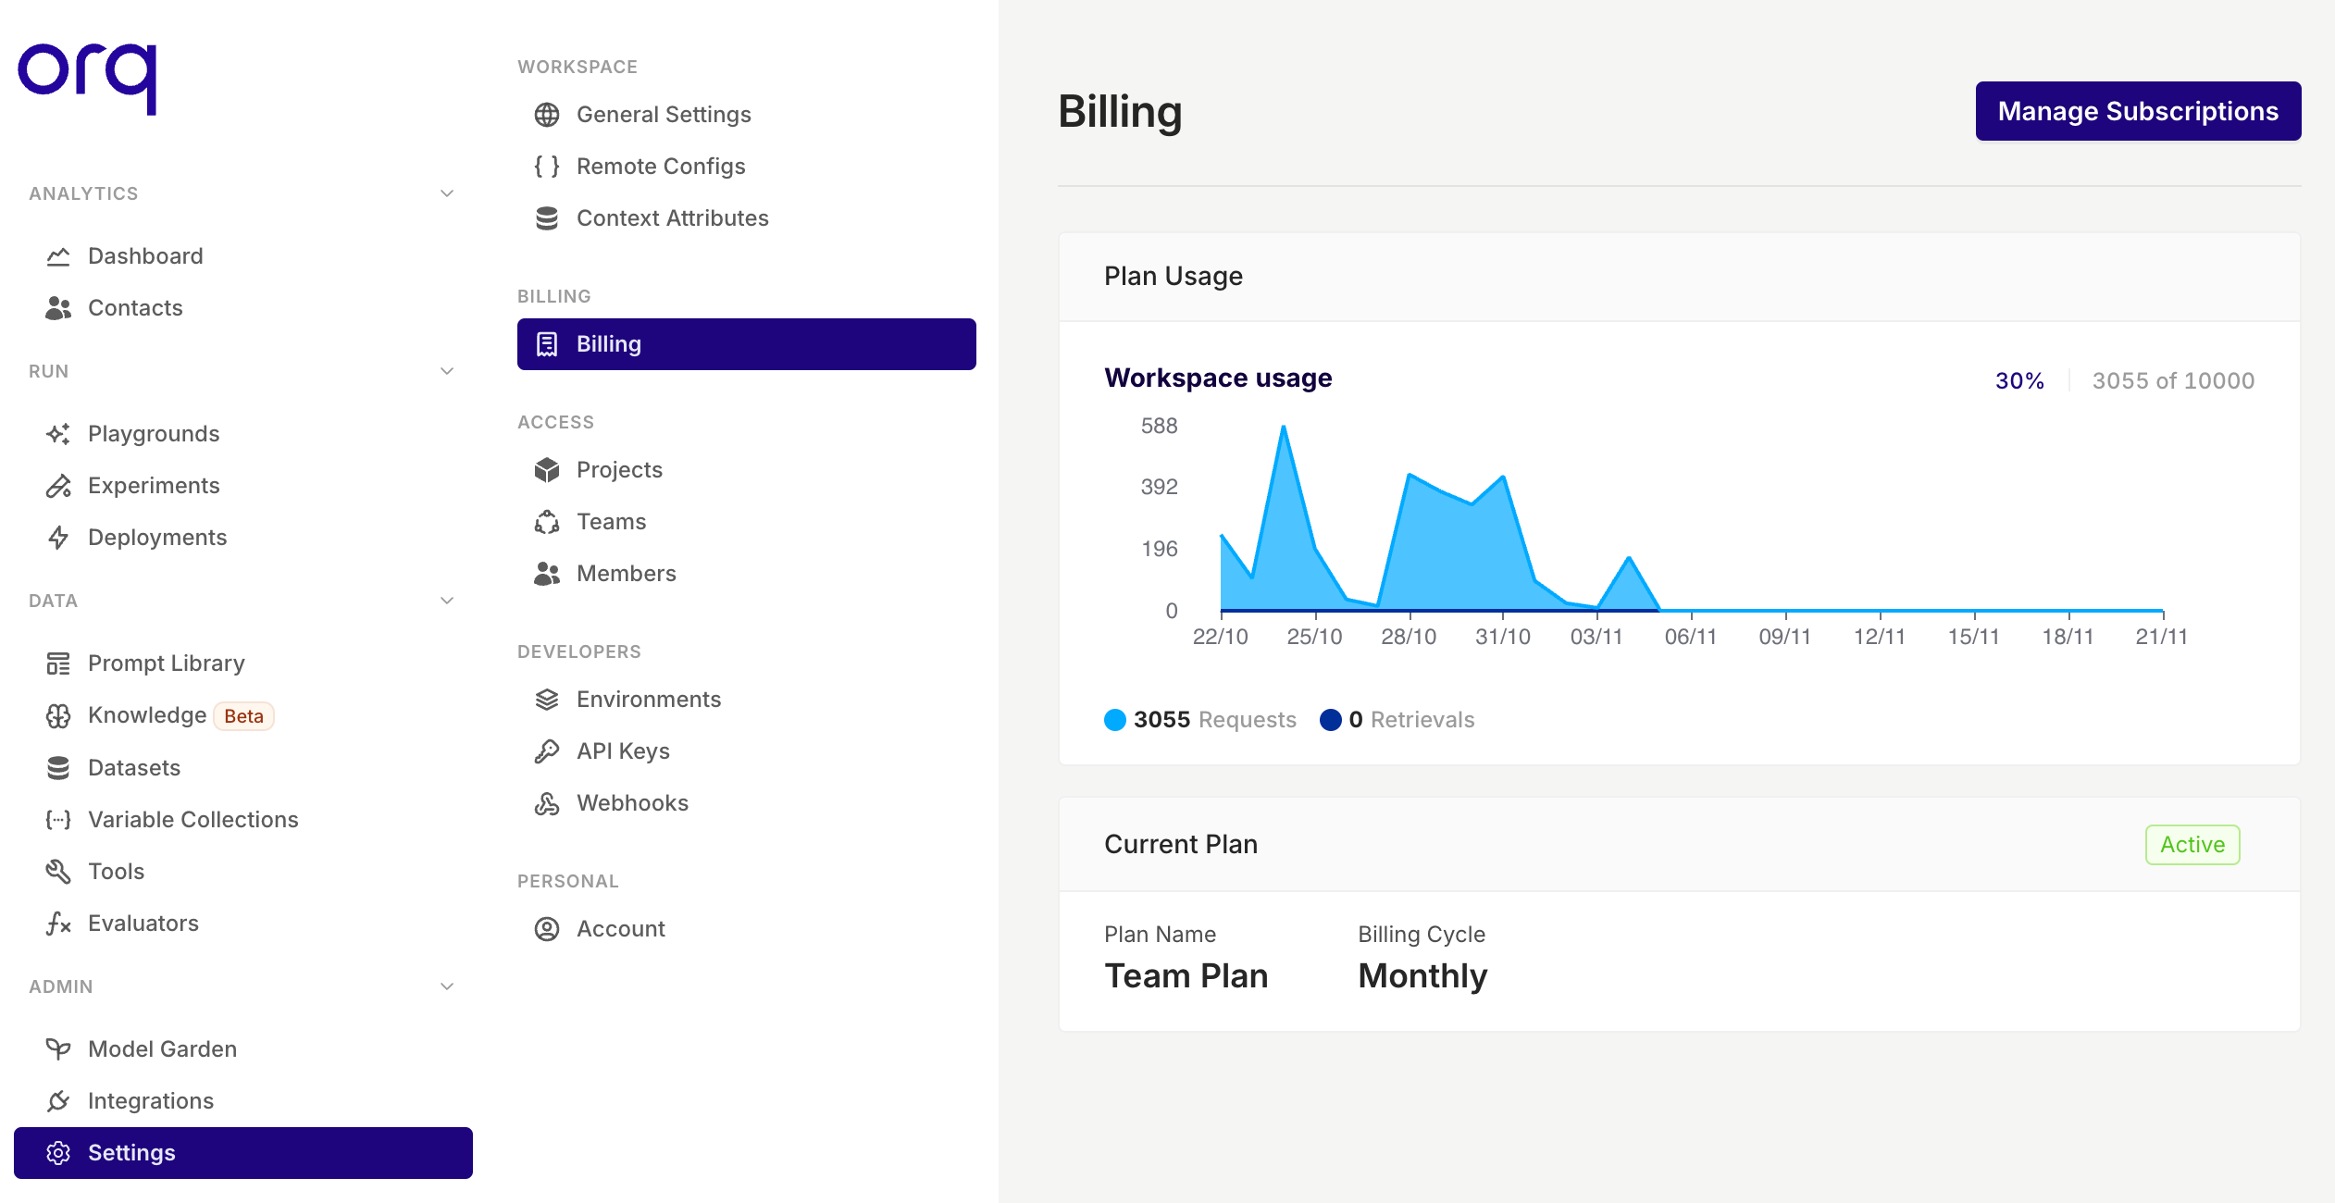Click Manage Subscriptions button
The height and width of the screenshot is (1203, 2335).
[2139, 111]
